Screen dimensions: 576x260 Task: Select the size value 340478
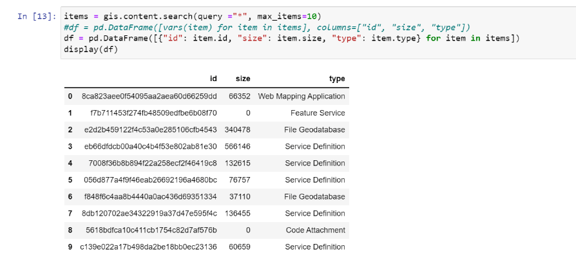[238, 129]
